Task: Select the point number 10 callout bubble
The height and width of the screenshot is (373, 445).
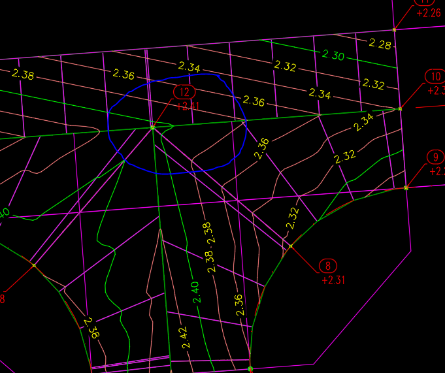Action: coord(435,76)
